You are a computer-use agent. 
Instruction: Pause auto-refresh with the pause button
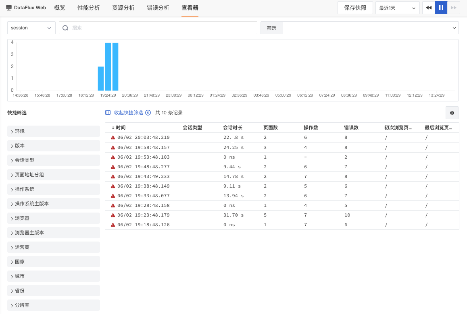(441, 8)
